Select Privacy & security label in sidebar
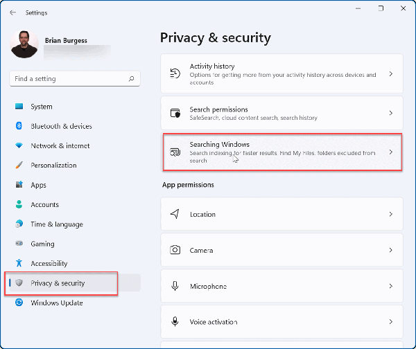This screenshot has height=349, width=416. tap(58, 283)
